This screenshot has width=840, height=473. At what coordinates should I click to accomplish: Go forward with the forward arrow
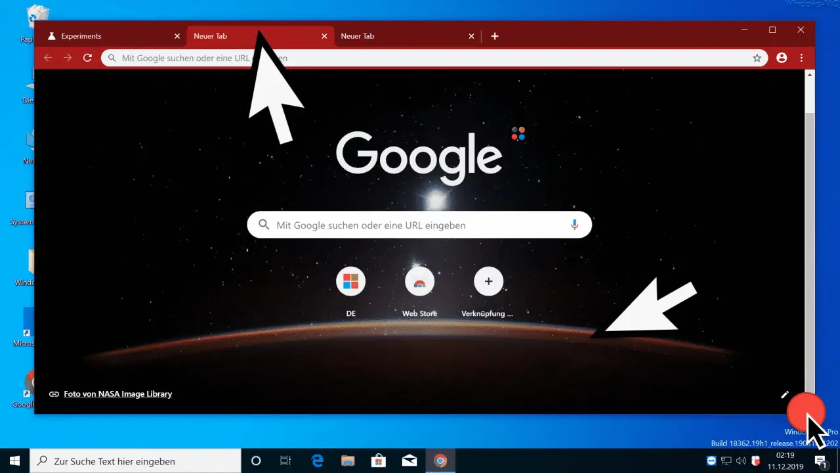point(68,58)
